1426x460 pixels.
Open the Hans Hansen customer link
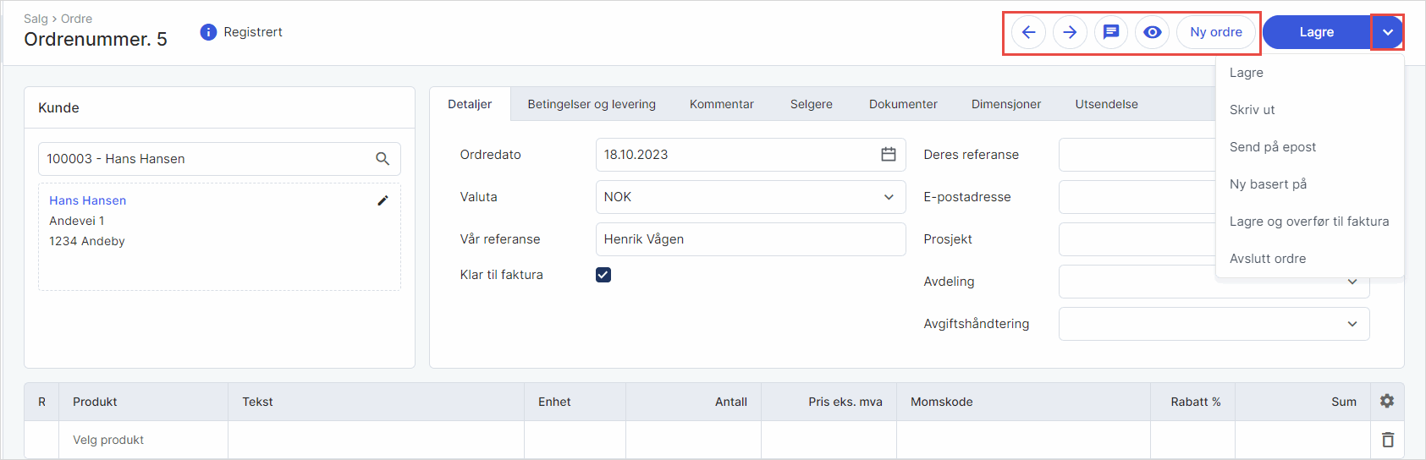point(87,200)
